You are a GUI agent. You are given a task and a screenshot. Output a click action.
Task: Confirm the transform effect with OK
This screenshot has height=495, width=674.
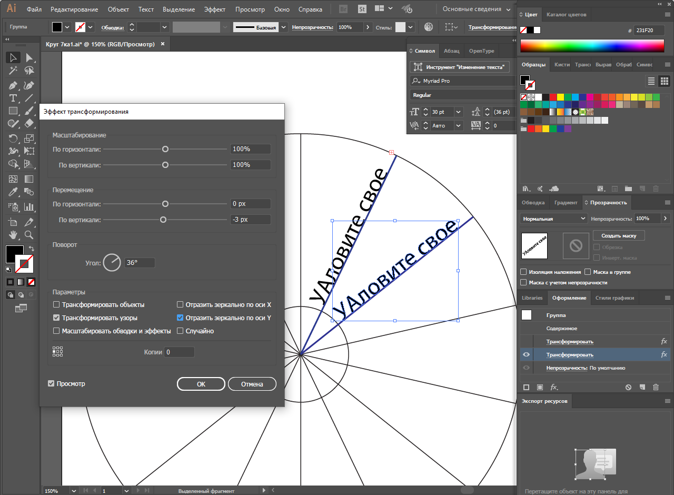[x=201, y=384]
